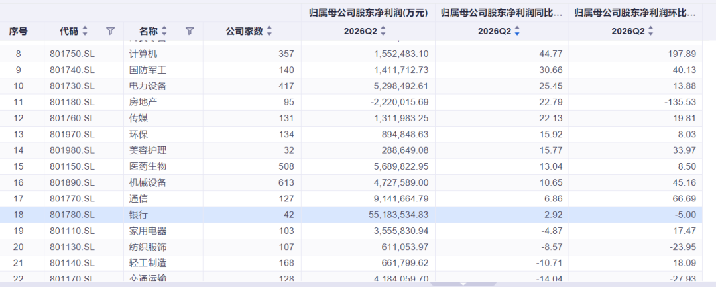Select the 计算机 row name

pyautogui.click(x=143, y=54)
